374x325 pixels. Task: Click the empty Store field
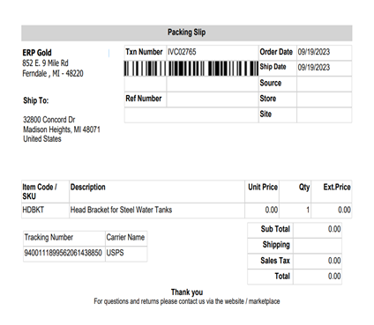click(x=324, y=100)
